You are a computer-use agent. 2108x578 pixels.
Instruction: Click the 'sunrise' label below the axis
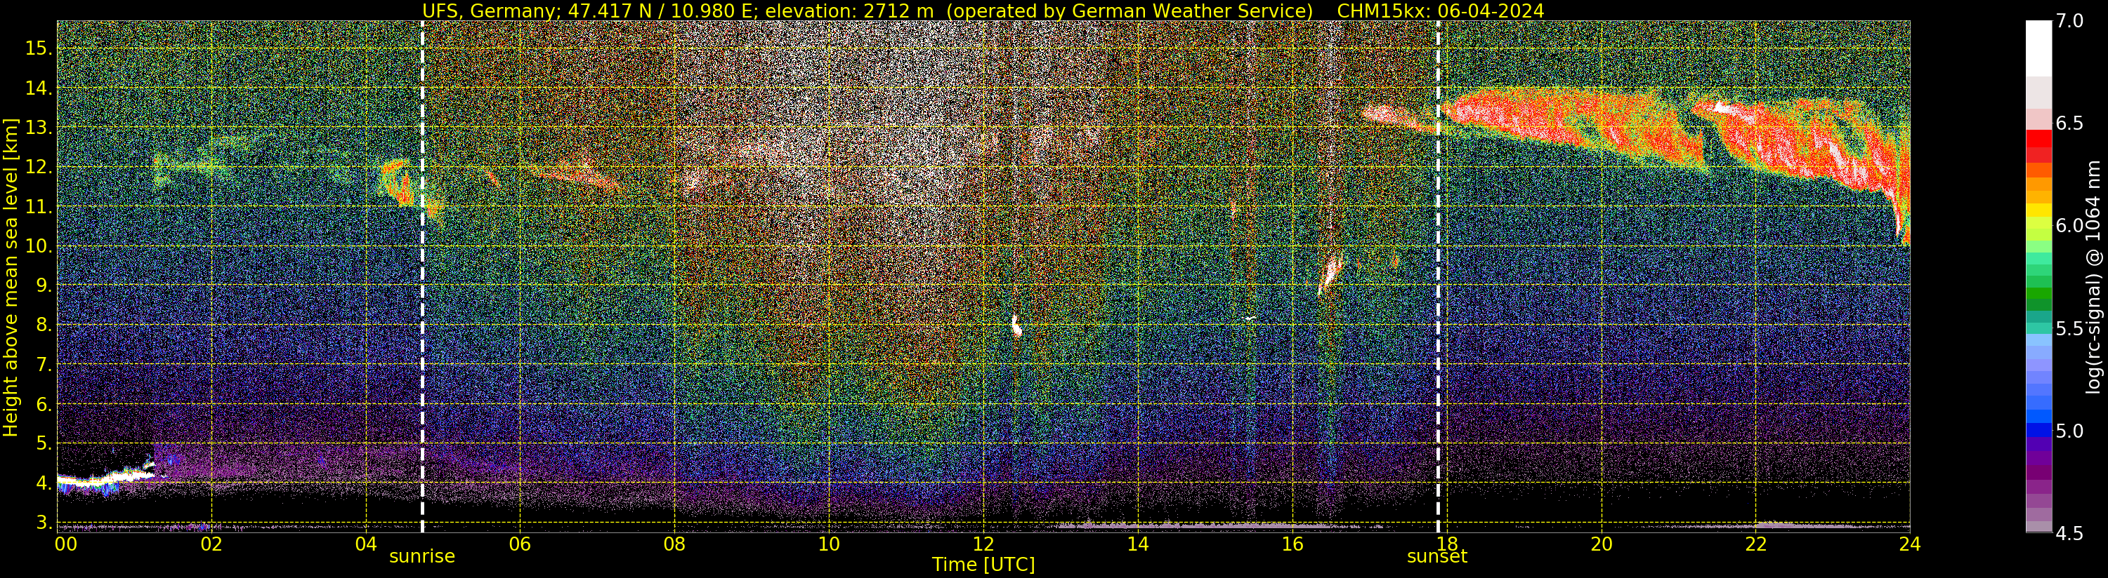point(421,557)
